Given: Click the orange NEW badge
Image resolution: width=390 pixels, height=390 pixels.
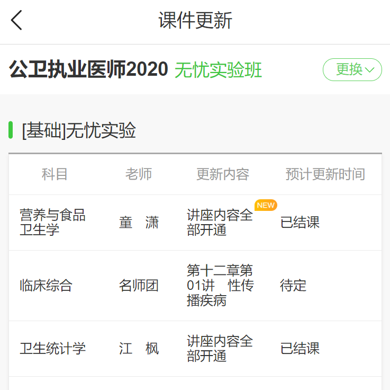Looking at the screenshot, I should 266,205.
